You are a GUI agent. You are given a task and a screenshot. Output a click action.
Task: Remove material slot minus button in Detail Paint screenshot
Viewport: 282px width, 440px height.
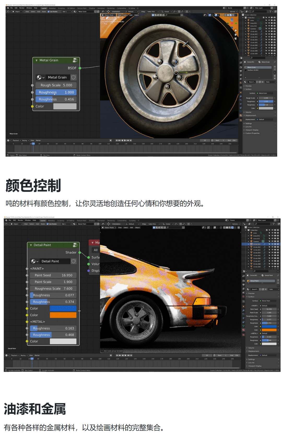click(x=278, y=283)
